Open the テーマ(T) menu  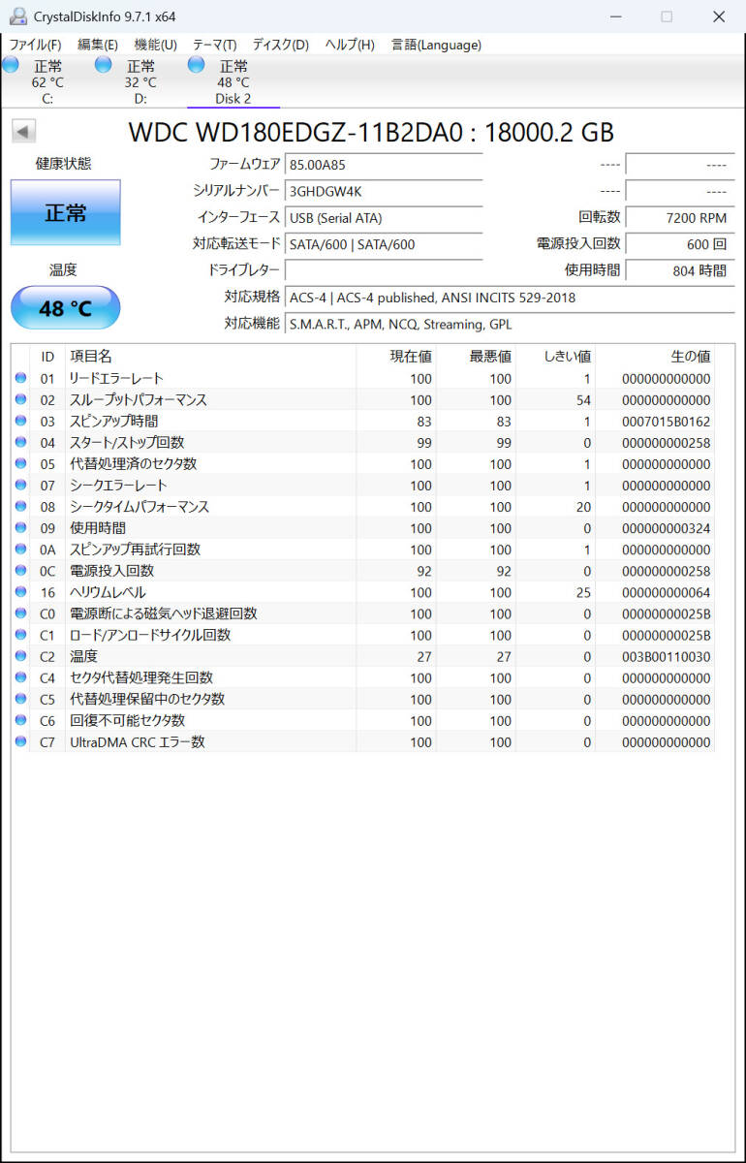coord(214,45)
